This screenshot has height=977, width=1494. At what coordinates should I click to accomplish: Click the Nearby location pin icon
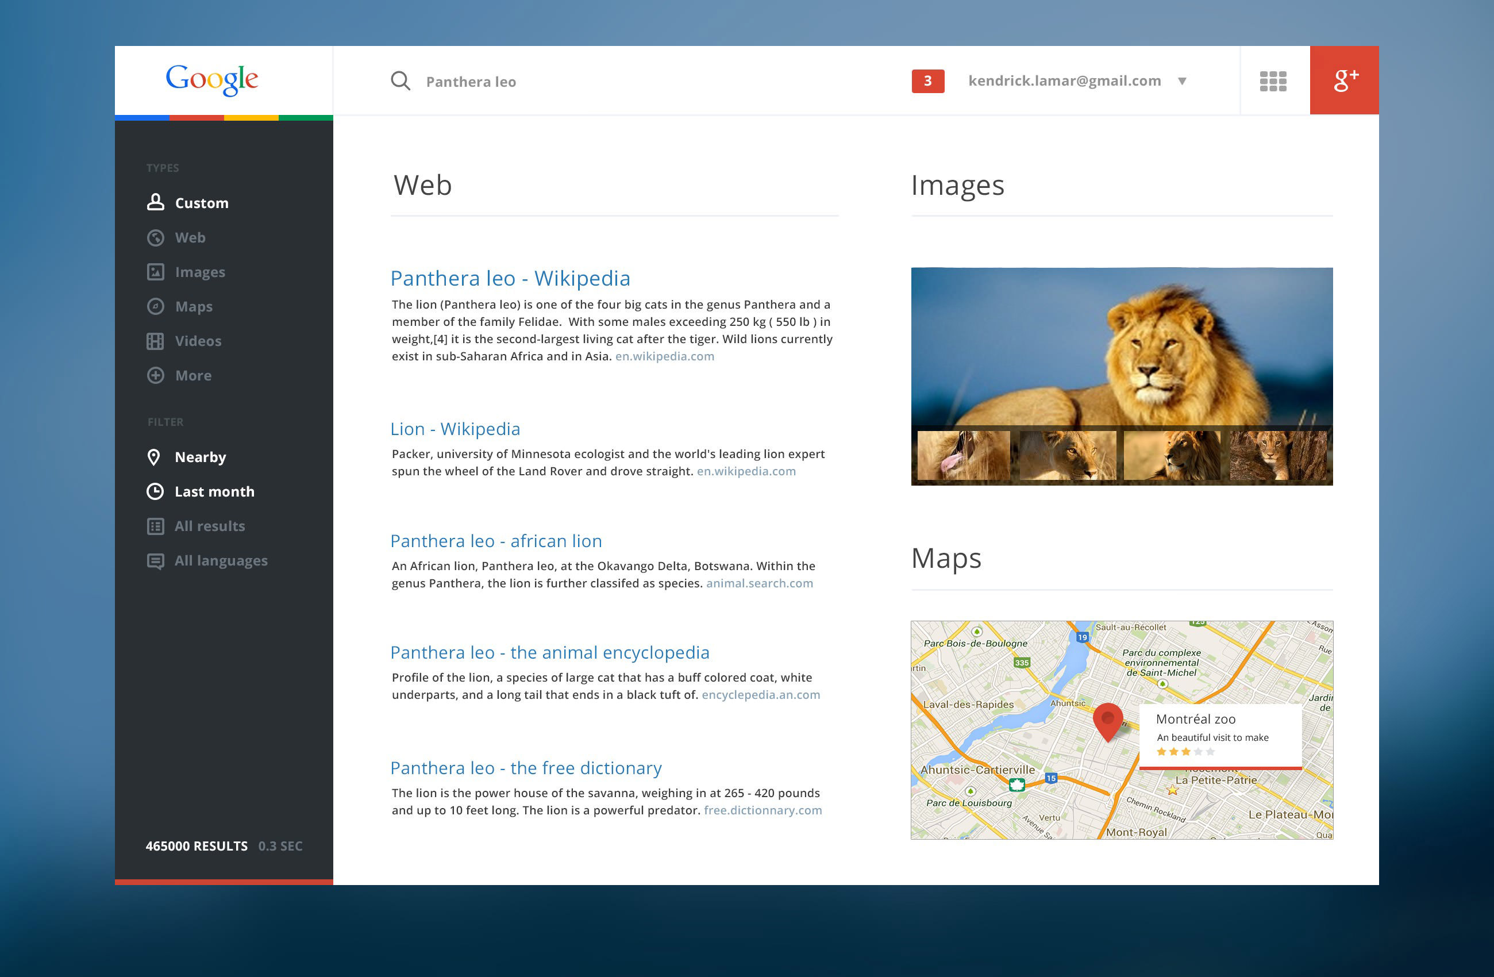tap(154, 457)
